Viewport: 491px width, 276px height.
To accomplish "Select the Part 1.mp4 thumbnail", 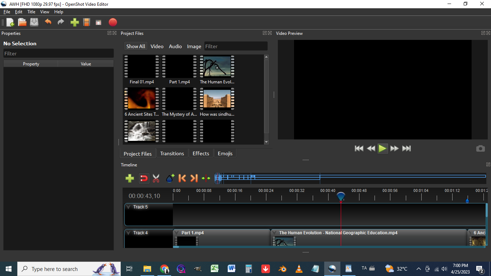I will [x=179, y=66].
